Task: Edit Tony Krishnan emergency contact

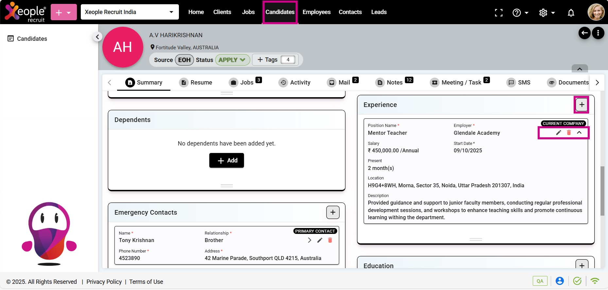Action: pyautogui.click(x=320, y=240)
